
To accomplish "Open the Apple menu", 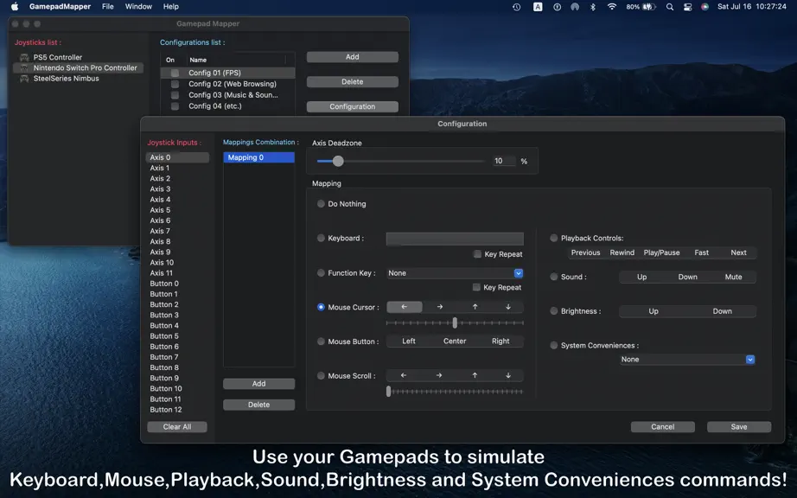I will point(14,7).
